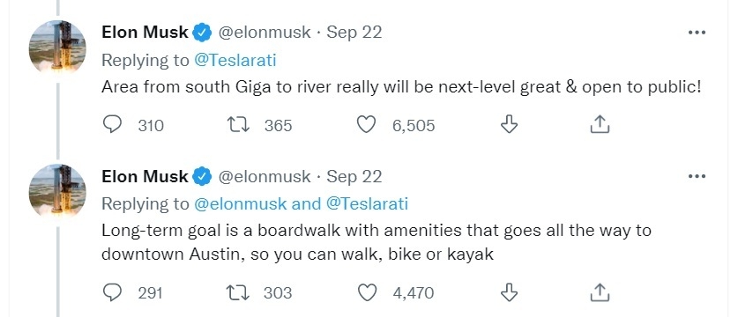Reply to the boardwalk tweet

[x=112, y=292]
